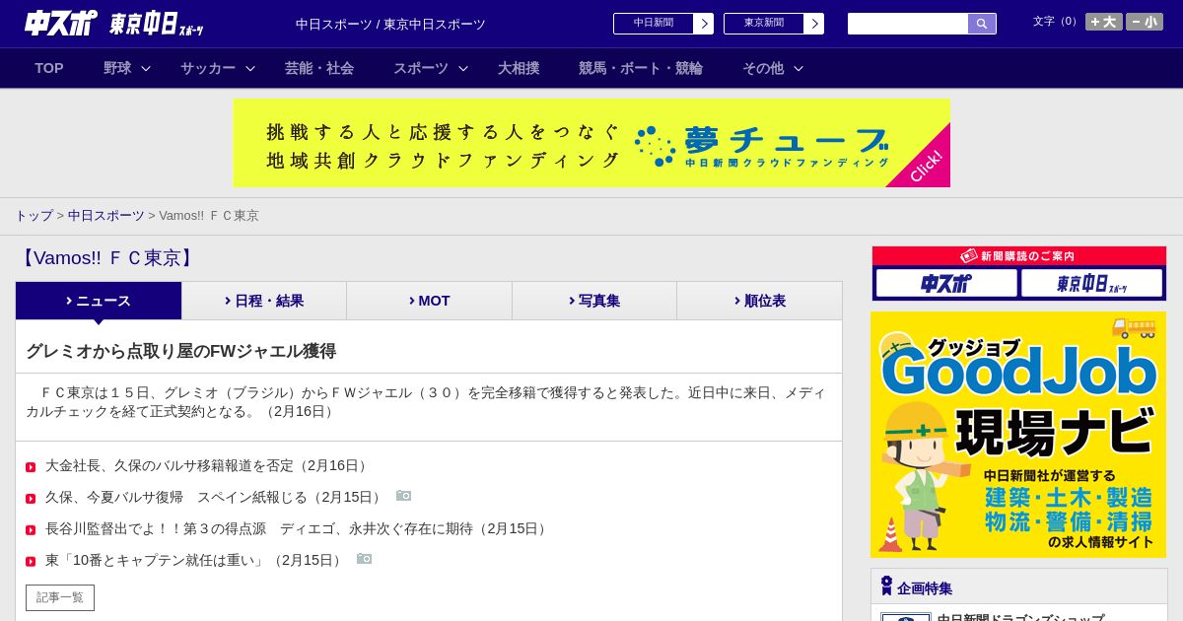Switch to 写真集 tab

594,301
